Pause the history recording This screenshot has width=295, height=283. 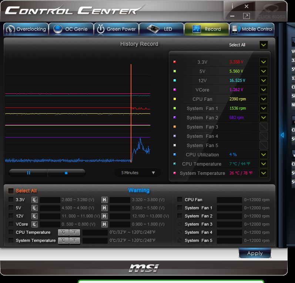[28, 173]
